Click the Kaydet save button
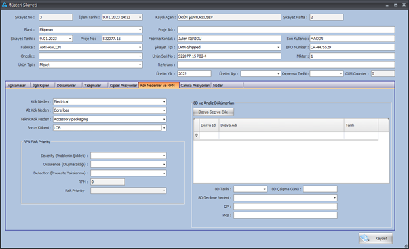Viewport: 409px width, 249px height. [x=376, y=238]
